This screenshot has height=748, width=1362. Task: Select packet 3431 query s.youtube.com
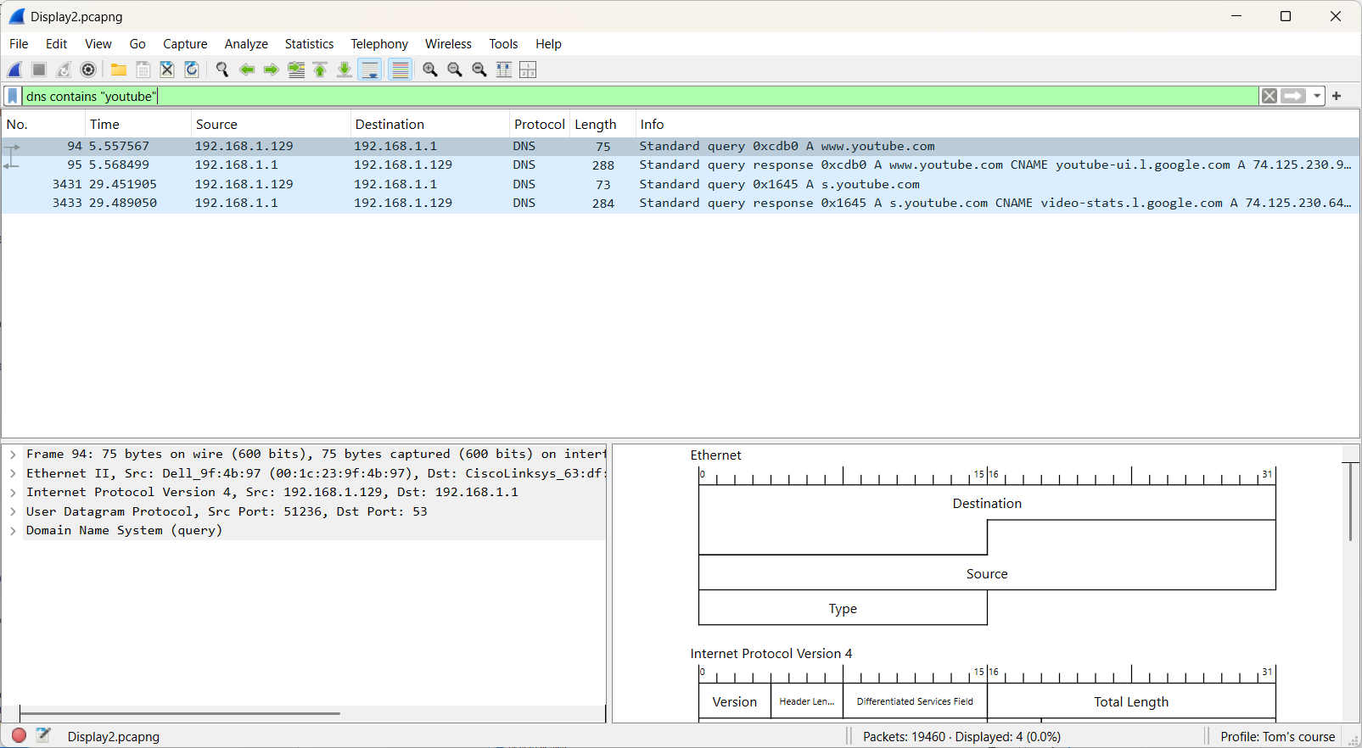pos(680,184)
